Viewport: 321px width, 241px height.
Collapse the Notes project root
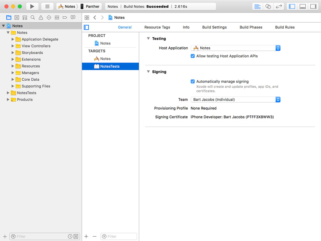click(3, 26)
